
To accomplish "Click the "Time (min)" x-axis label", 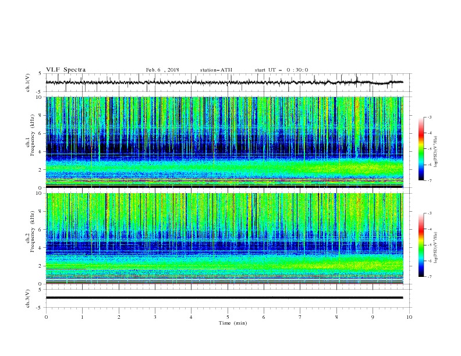I will (233, 323).
